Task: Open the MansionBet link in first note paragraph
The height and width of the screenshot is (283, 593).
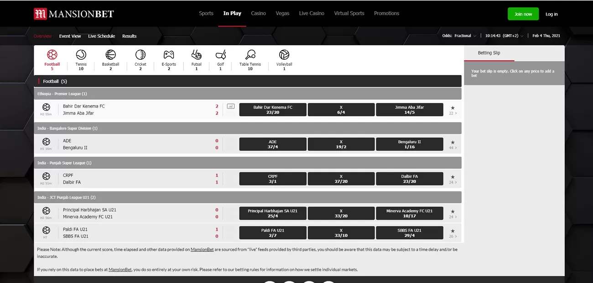Action: (202, 249)
